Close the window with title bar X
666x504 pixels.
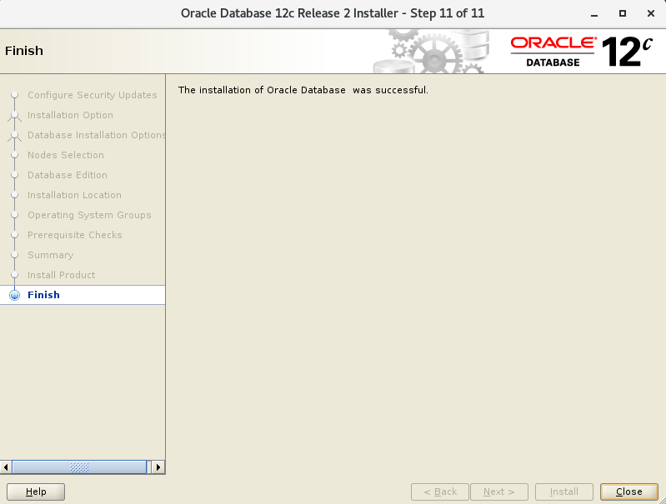pos(650,13)
